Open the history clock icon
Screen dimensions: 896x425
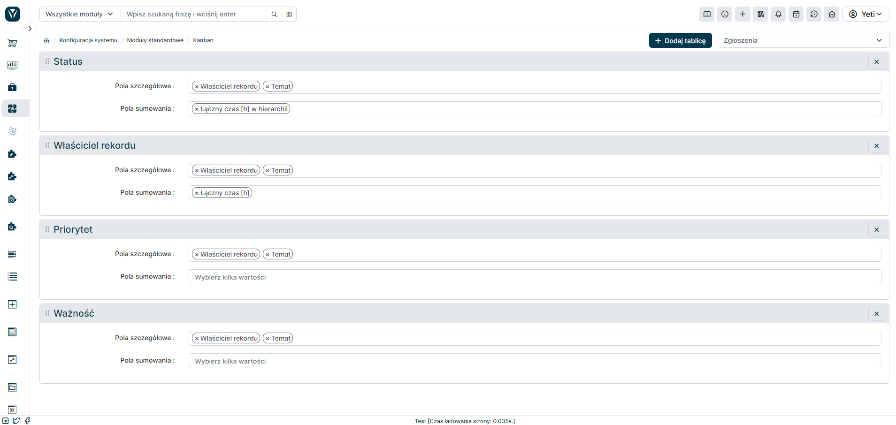(814, 14)
